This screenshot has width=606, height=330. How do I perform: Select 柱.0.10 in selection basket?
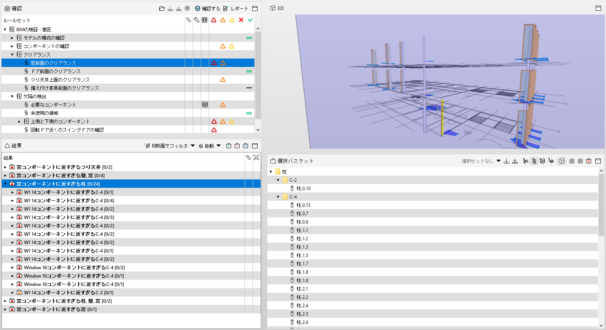tap(304, 188)
